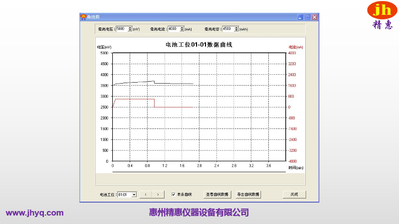
Task: Click the app icon in the title bar
Action: [83, 17]
